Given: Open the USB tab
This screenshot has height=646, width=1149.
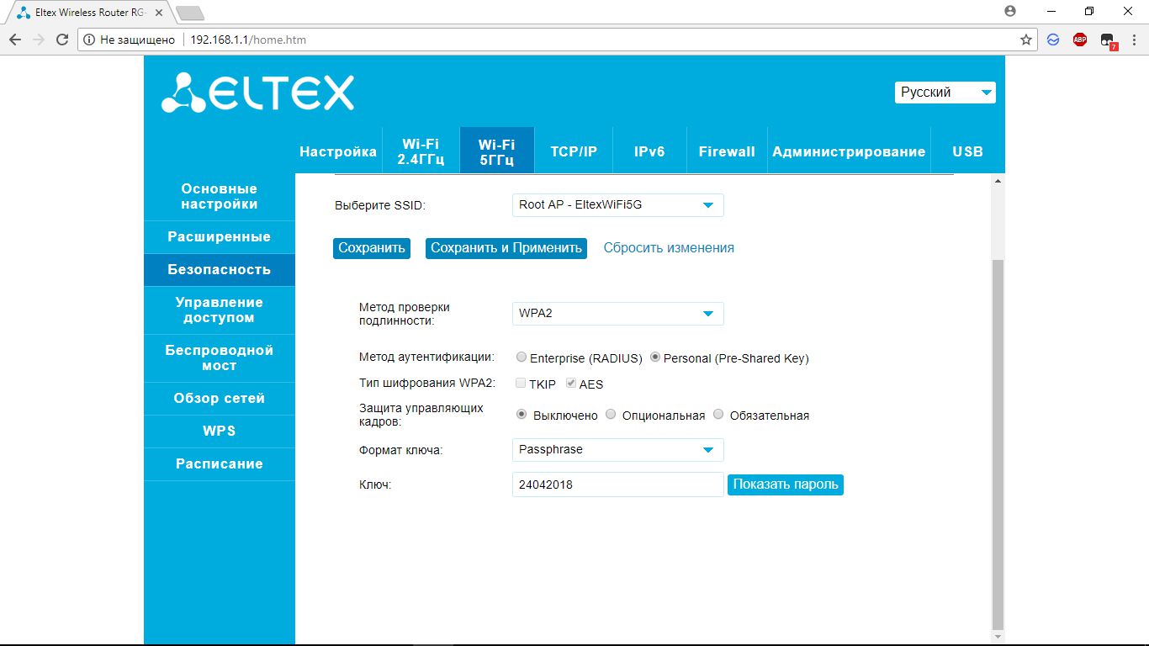Looking at the screenshot, I should [967, 151].
